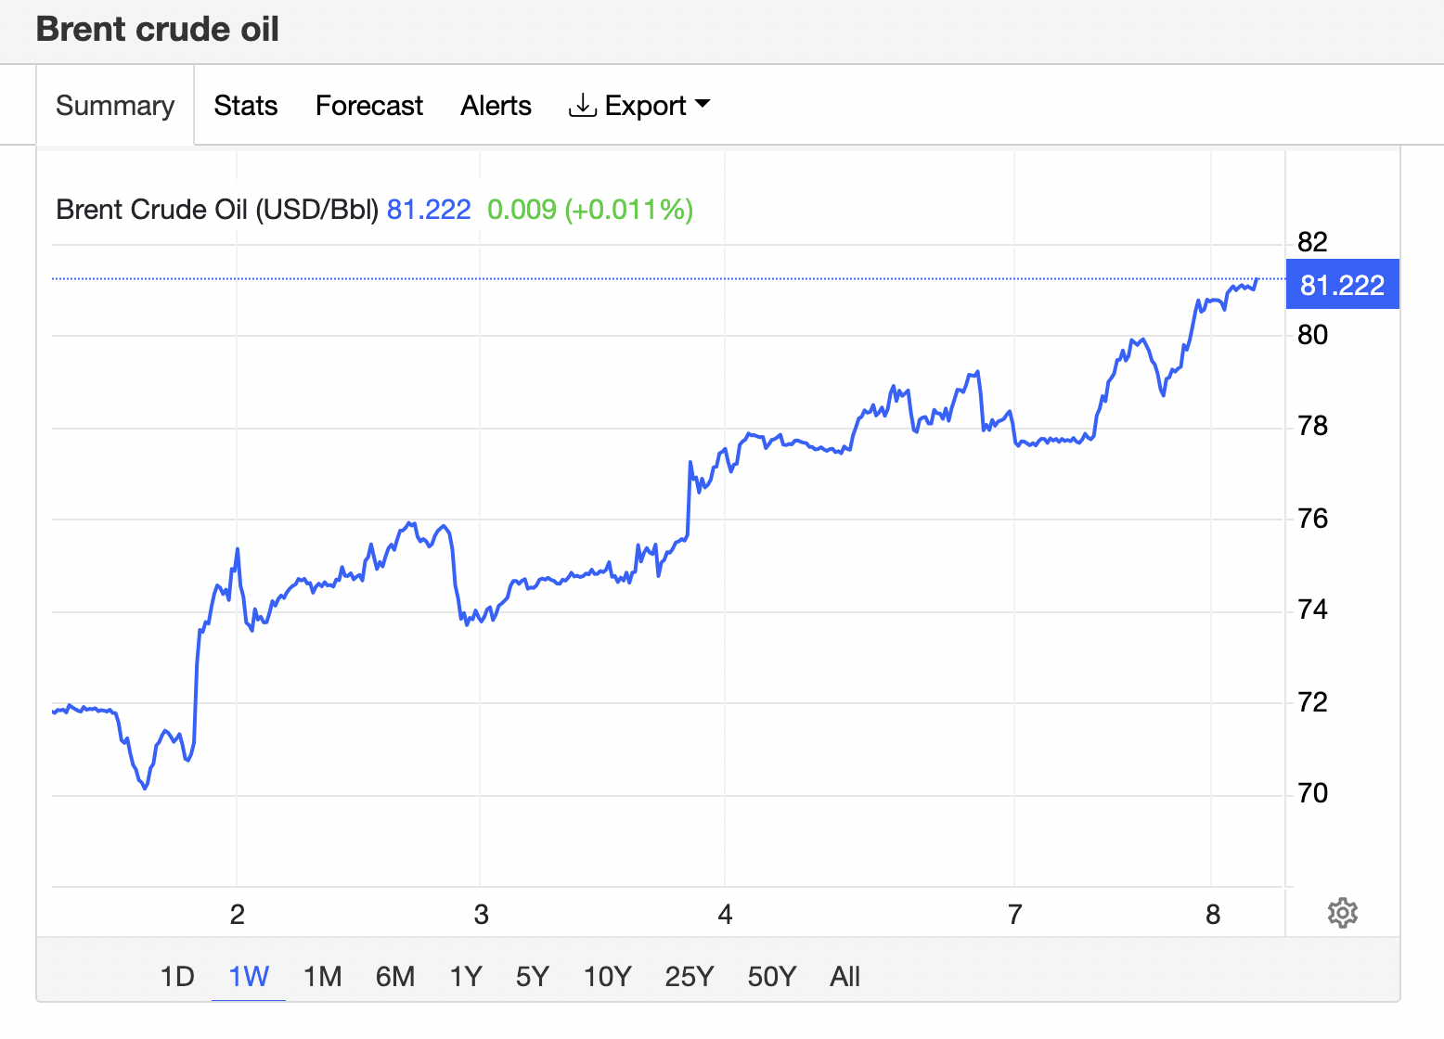1444x1039 pixels.
Task: Click the 82 label on the price axis
Action: click(x=1312, y=242)
